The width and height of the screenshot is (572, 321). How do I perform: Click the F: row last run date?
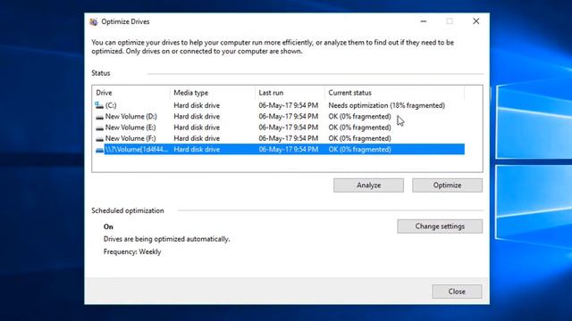[x=288, y=138]
